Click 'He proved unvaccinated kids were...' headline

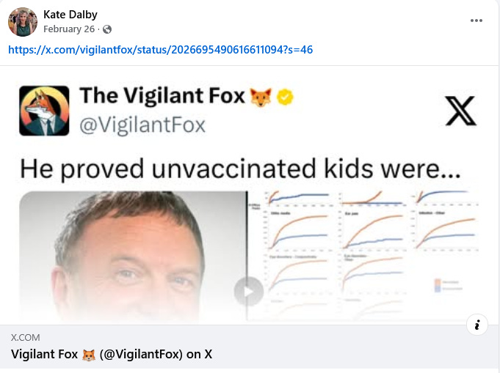click(240, 169)
